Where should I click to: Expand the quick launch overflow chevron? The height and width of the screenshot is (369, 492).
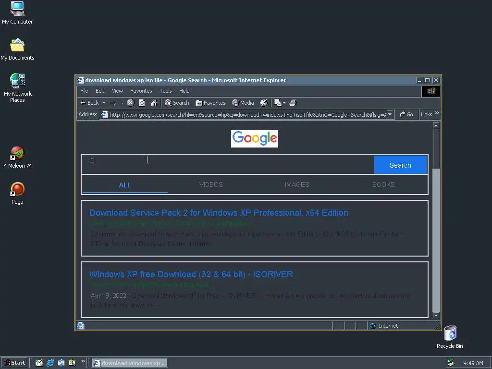pos(83,361)
